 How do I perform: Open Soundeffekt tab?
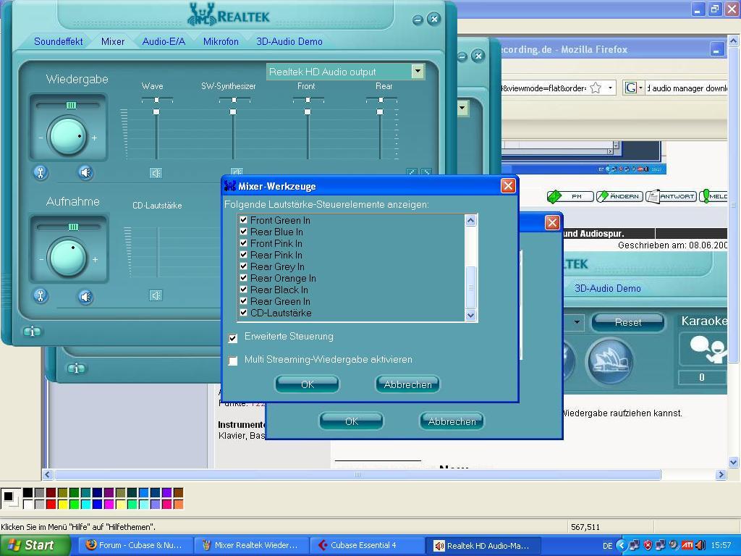[58, 41]
